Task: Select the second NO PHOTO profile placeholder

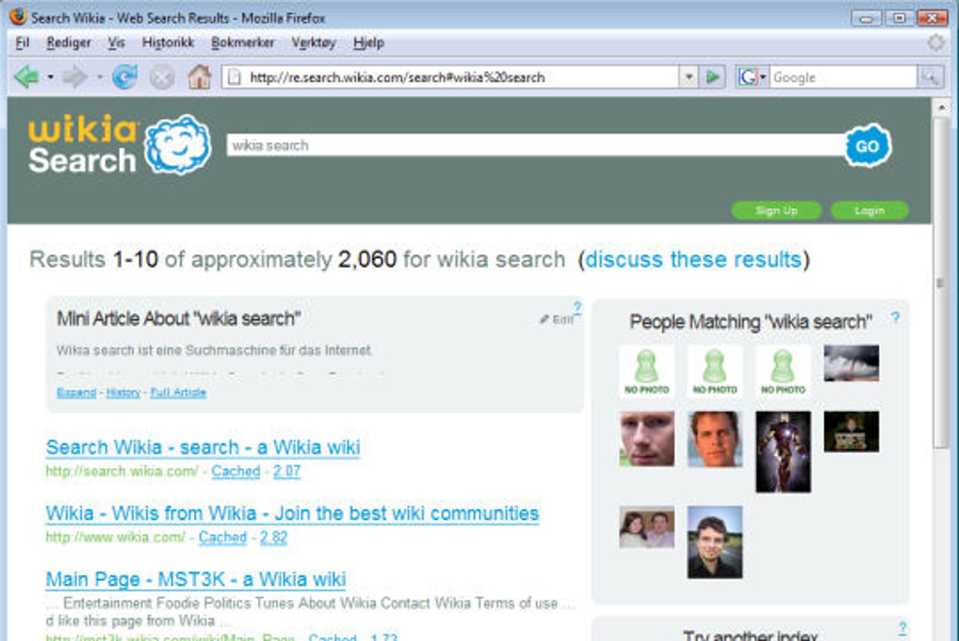Action: [x=714, y=371]
